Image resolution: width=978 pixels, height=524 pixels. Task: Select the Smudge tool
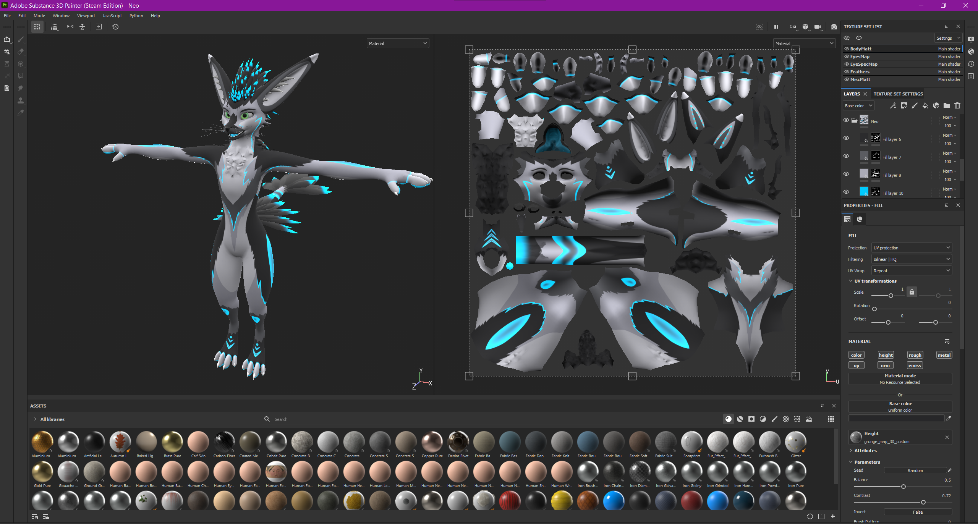click(21, 88)
